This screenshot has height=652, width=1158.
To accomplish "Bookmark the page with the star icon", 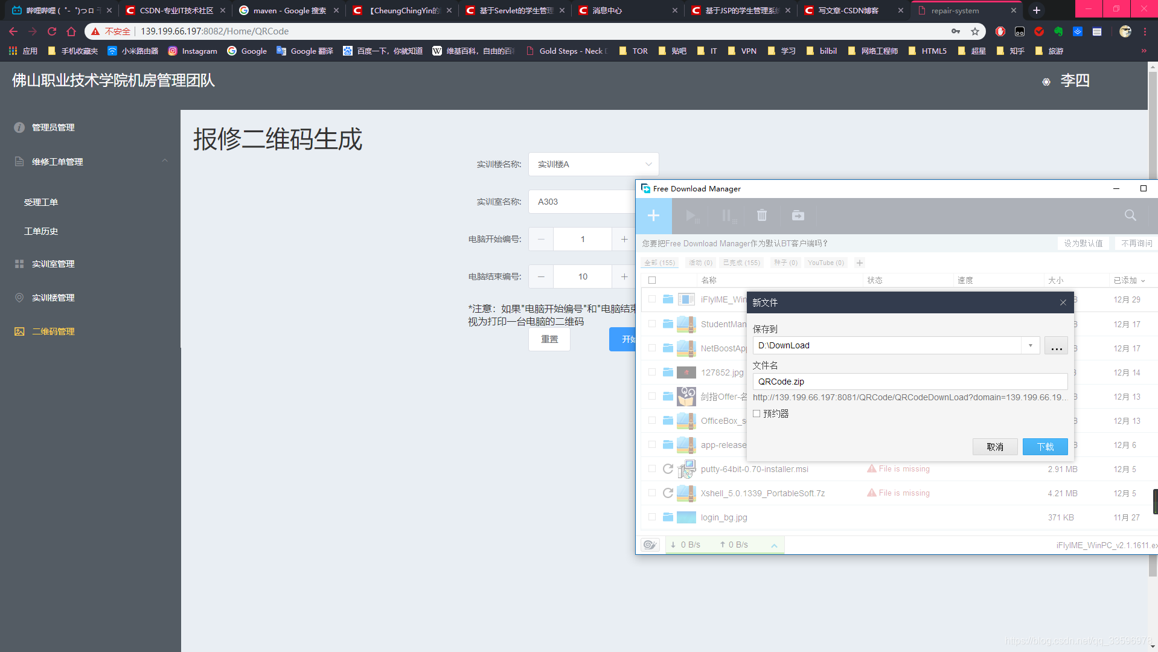I will pos(974,31).
